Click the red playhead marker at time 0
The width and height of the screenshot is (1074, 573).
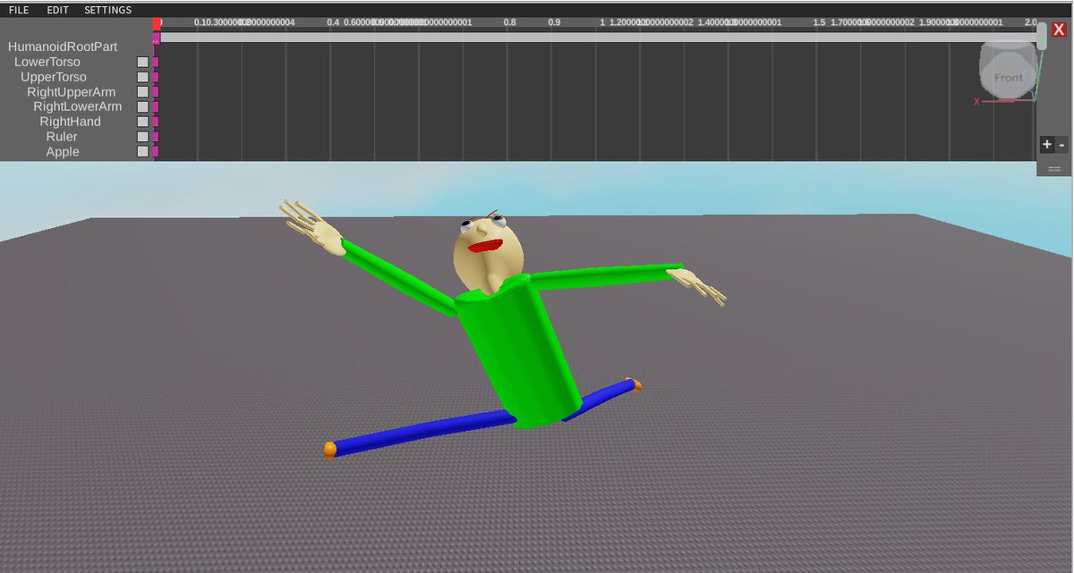click(157, 24)
